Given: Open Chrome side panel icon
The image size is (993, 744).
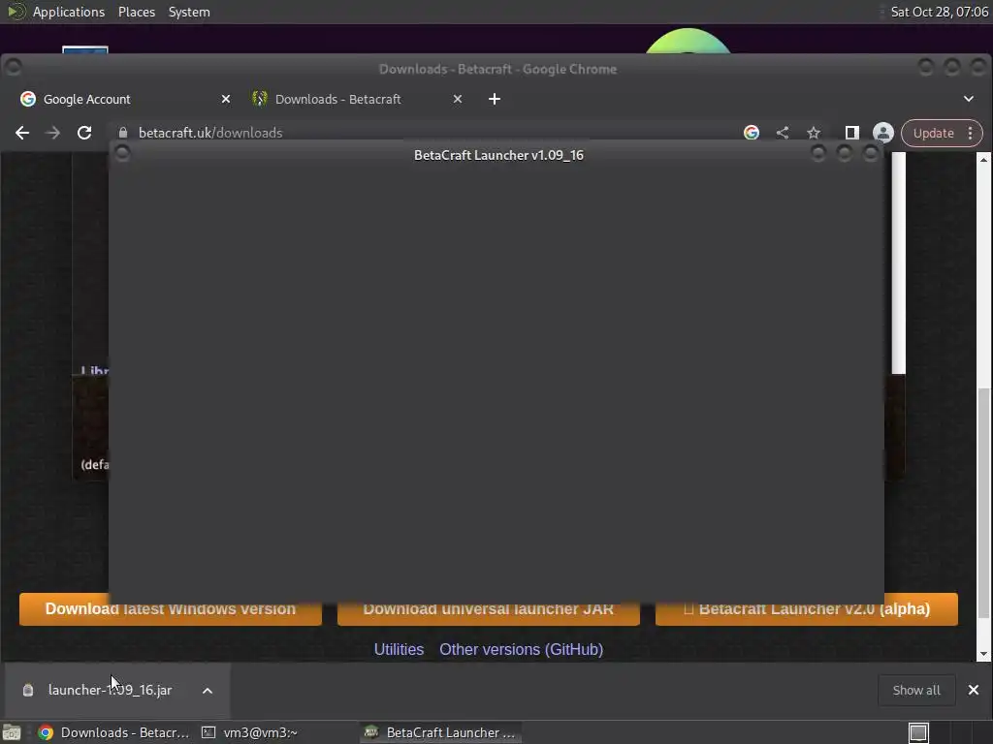Looking at the screenshot, I should (851, 133).
